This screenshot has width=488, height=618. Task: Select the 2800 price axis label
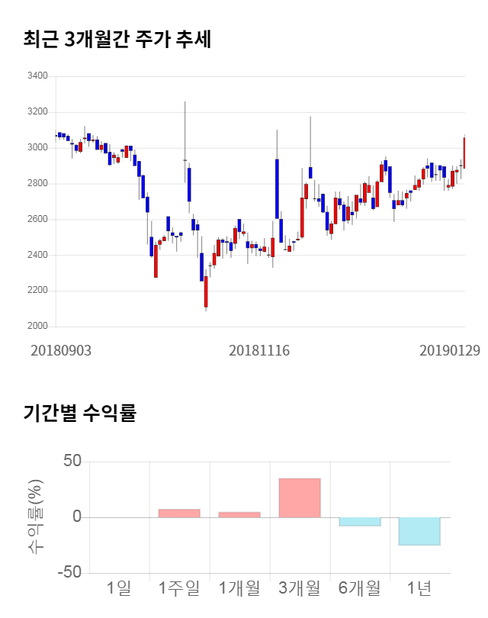[38, 184]
